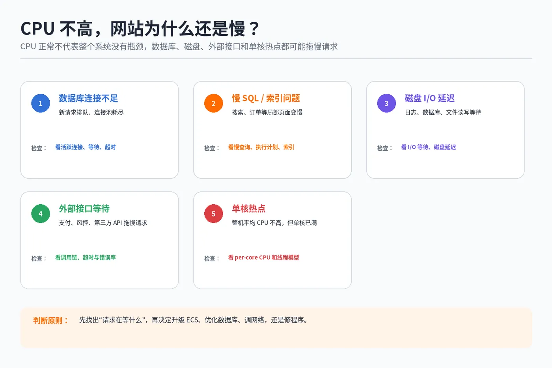Click the 检查： label in the 慢 SQL card

(212, 148)
